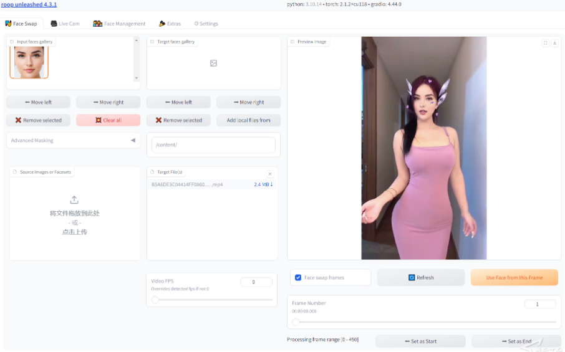Click Add local files from button
This screenshot has height=352, width=565.
tap(249, 120)
